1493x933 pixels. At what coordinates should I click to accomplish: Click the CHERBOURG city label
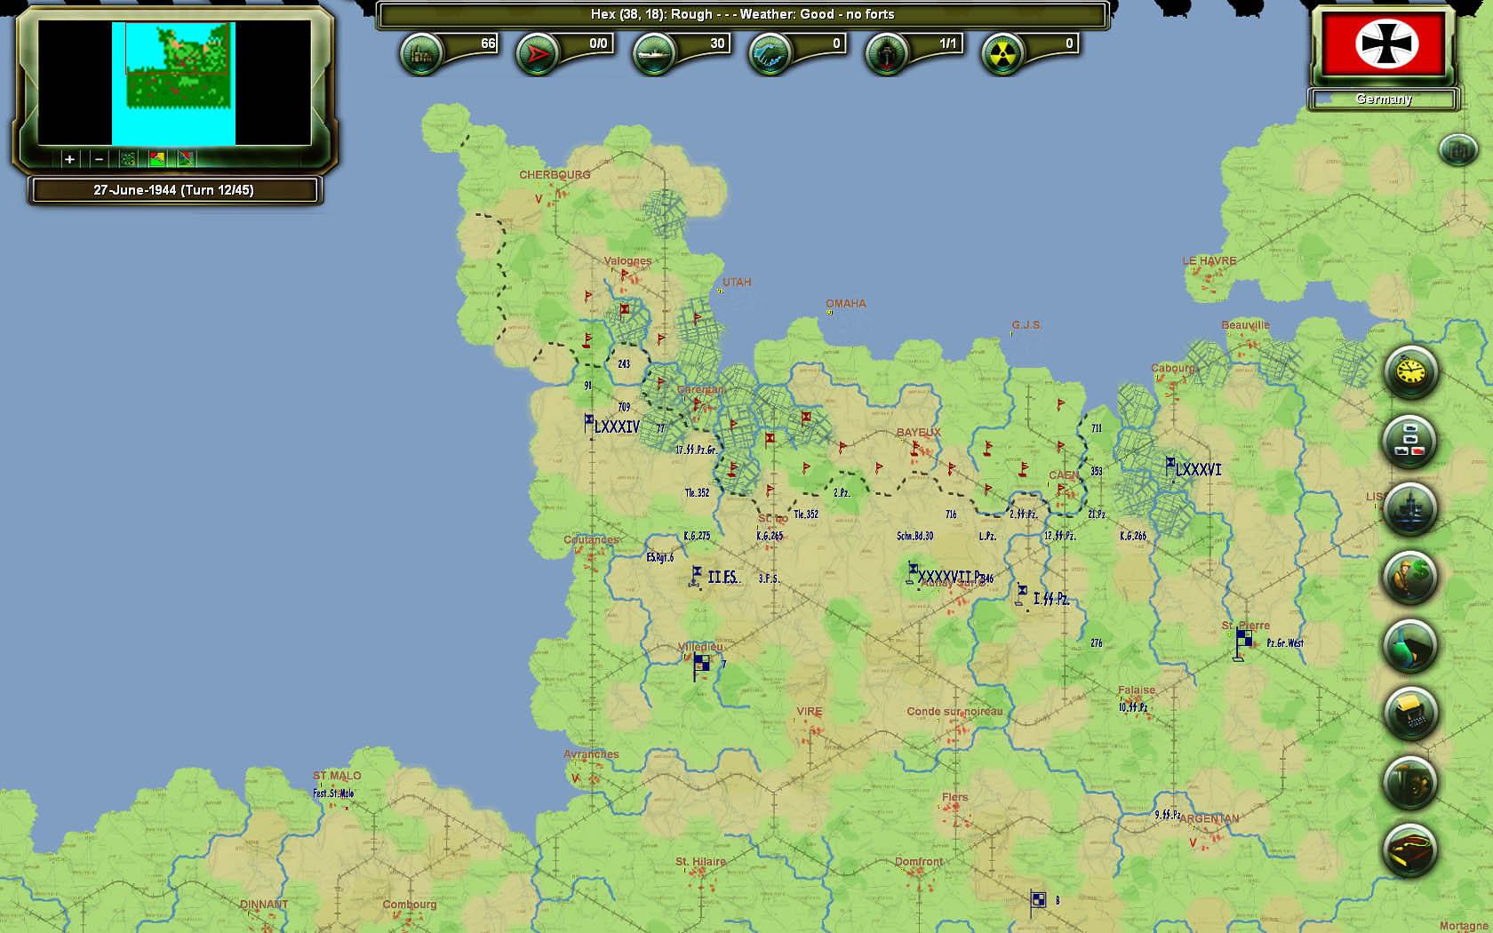pyautogui.click(x=555, y=175)
